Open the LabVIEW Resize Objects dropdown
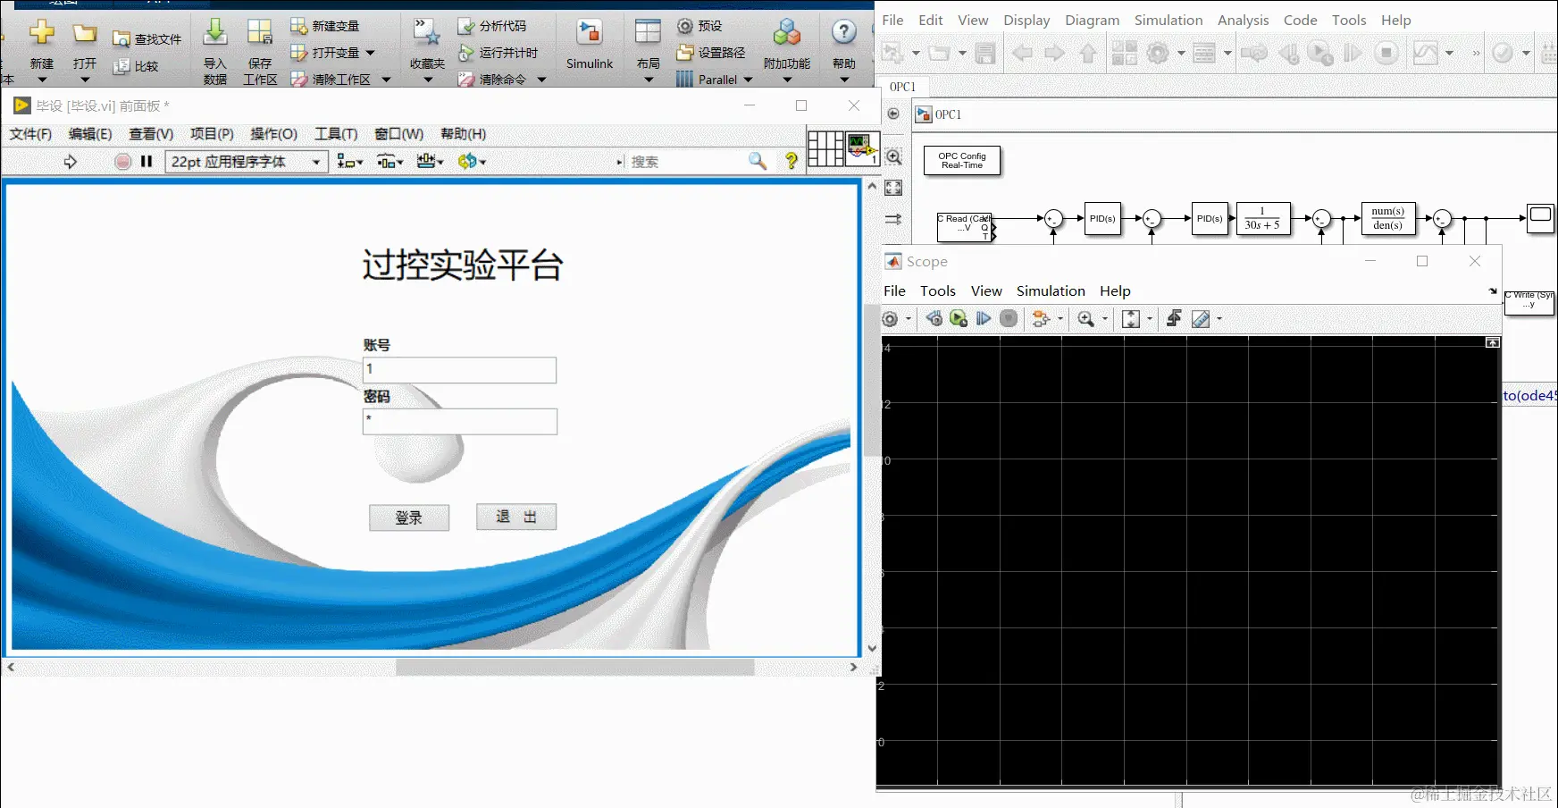Image resolution: width=1558 pixels, height=808 pixels. (x=430, y=162)
